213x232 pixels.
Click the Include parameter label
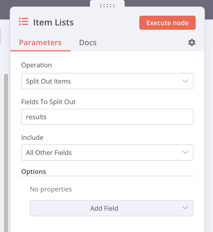pyautogui.click(x=32, y=137)
